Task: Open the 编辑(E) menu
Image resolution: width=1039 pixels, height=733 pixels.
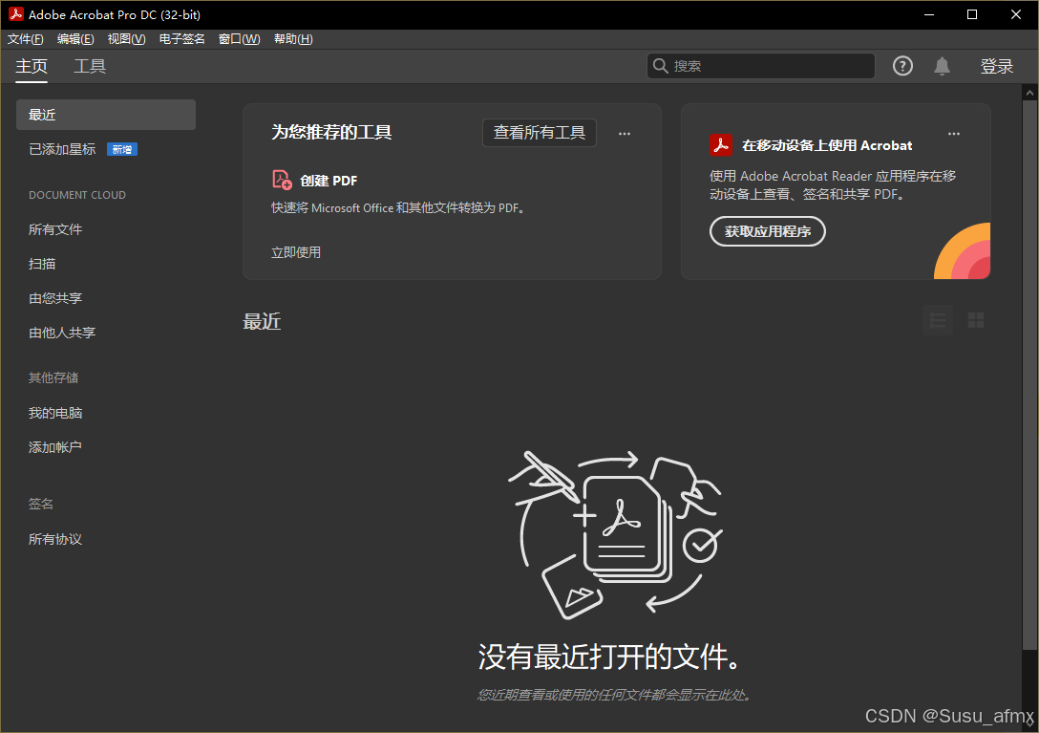Action: click(x=75, y=39)
